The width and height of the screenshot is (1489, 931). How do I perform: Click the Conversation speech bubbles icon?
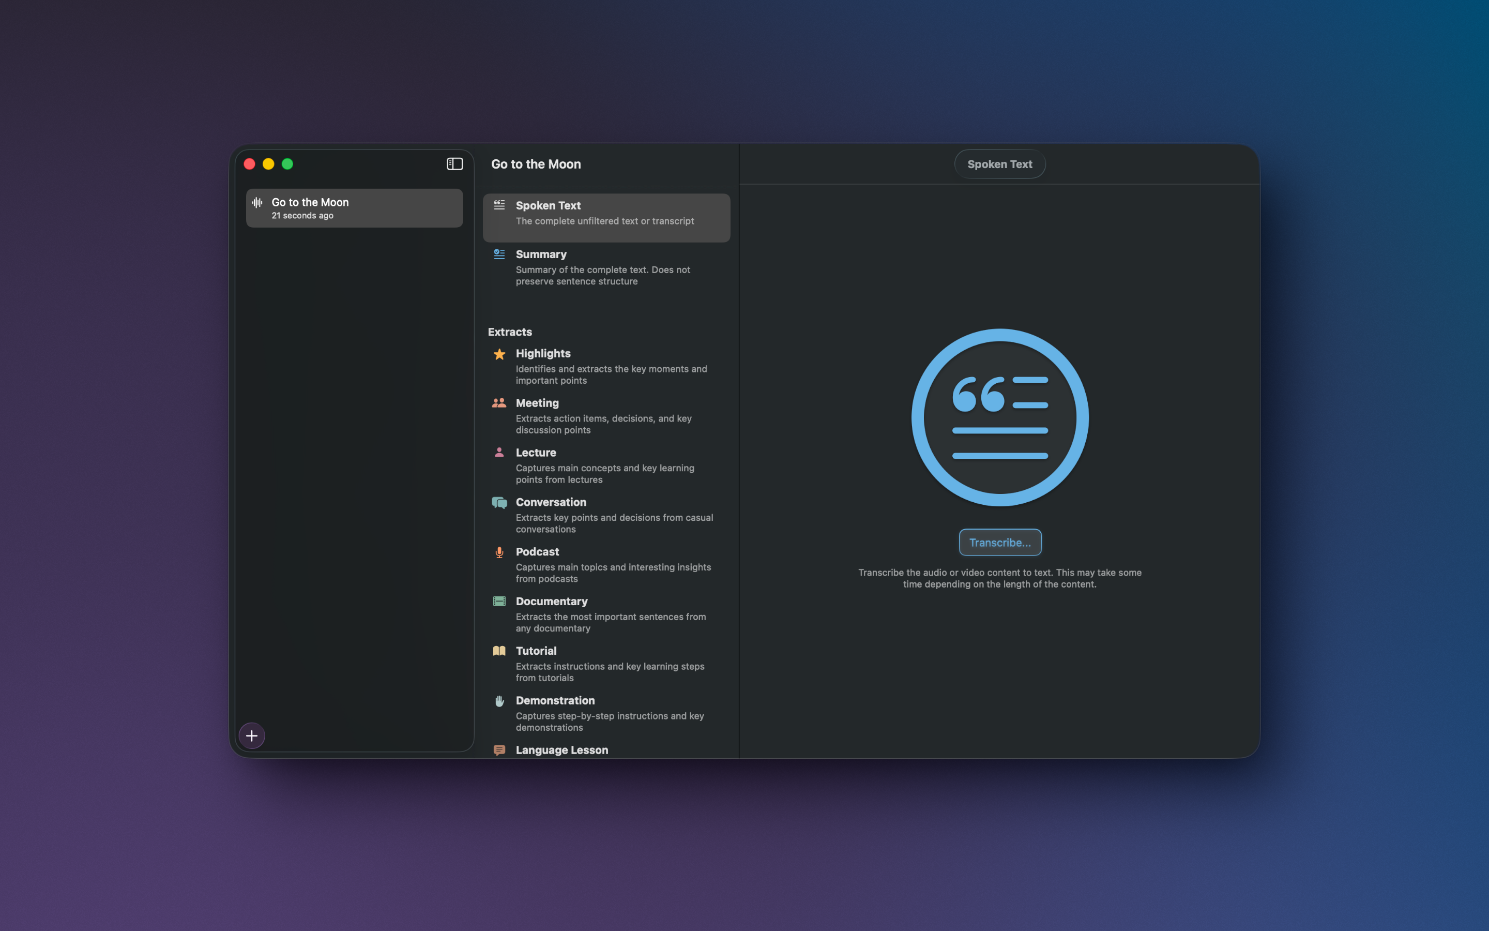tap(499, 502)
